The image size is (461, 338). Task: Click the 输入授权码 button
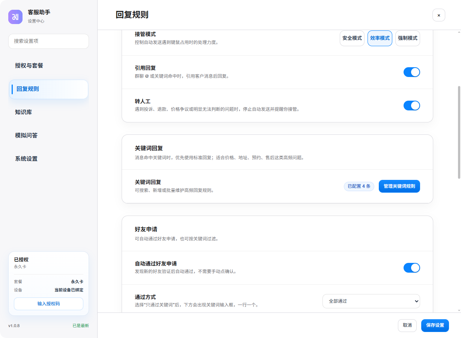(x=48, y=304)
